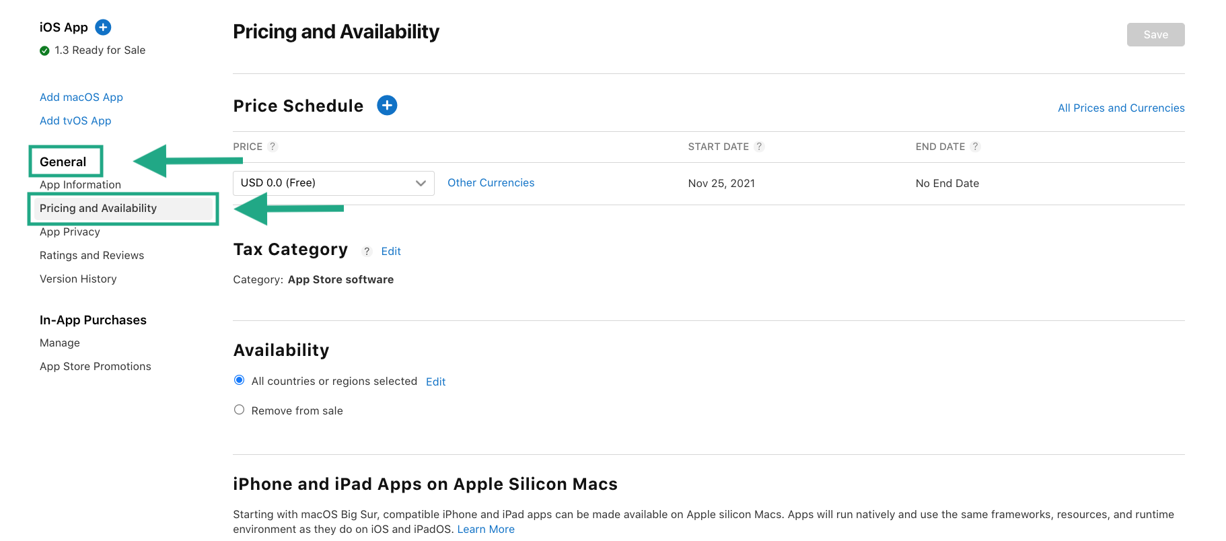The image size is (1226, 541).
Task: Open the END DATE help question mark
Action: point(975,147)
